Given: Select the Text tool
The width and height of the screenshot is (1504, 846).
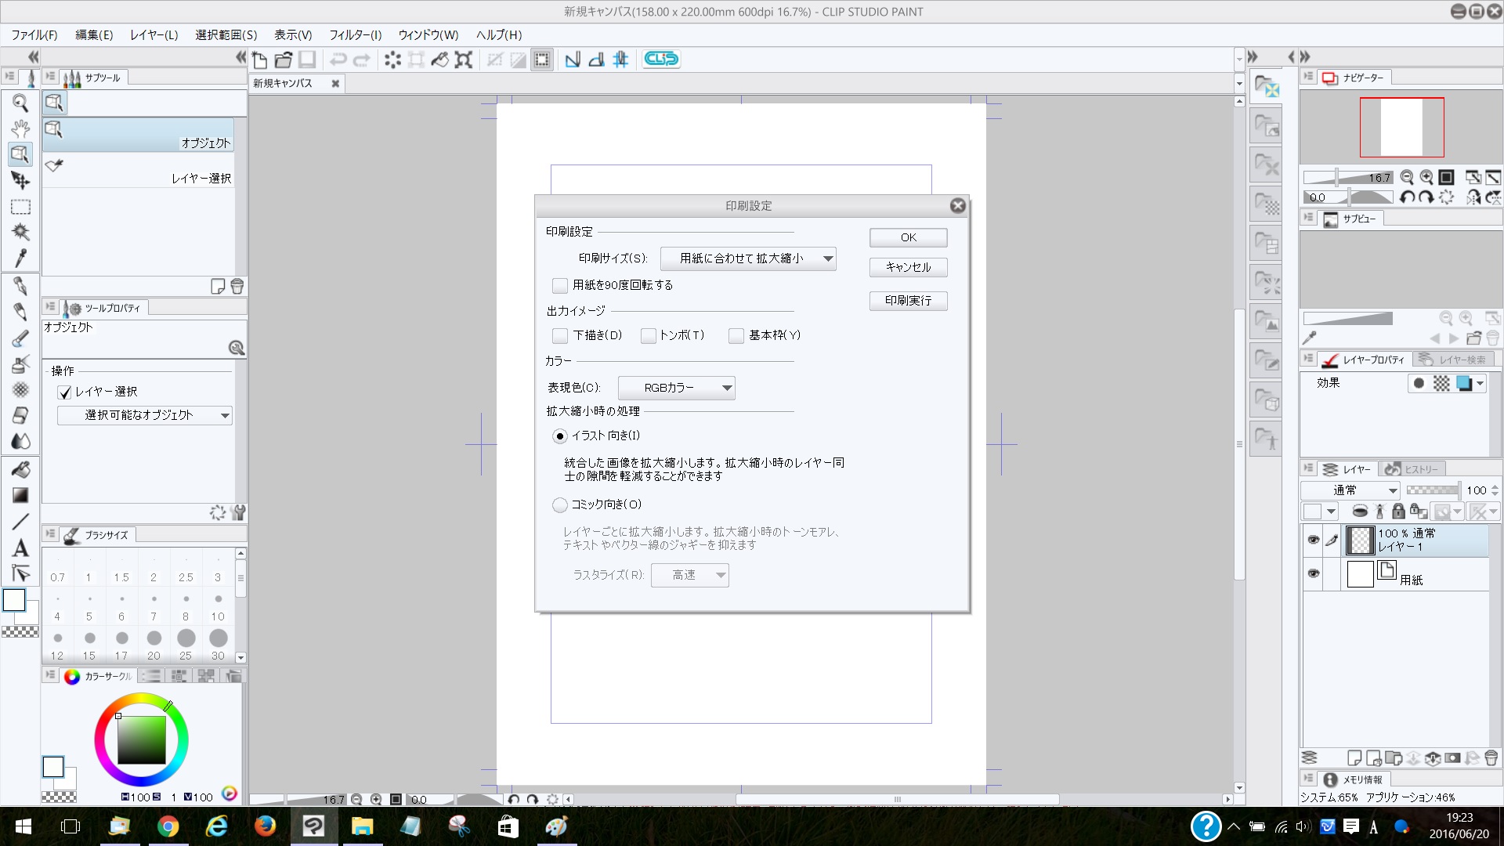Looking at the screenshot, I should (20, 548).
